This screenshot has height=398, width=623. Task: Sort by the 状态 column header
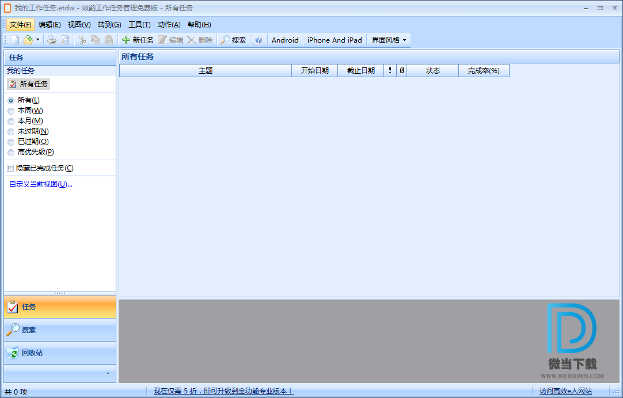click(432, 70)
